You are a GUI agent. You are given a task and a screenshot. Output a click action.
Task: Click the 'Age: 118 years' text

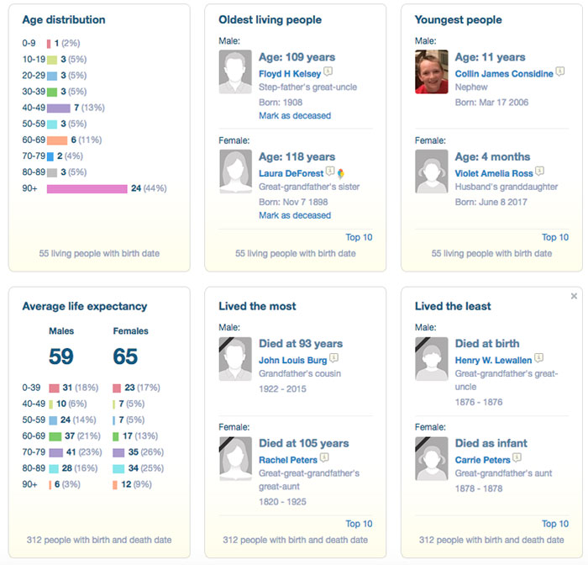tap(297, 157)
